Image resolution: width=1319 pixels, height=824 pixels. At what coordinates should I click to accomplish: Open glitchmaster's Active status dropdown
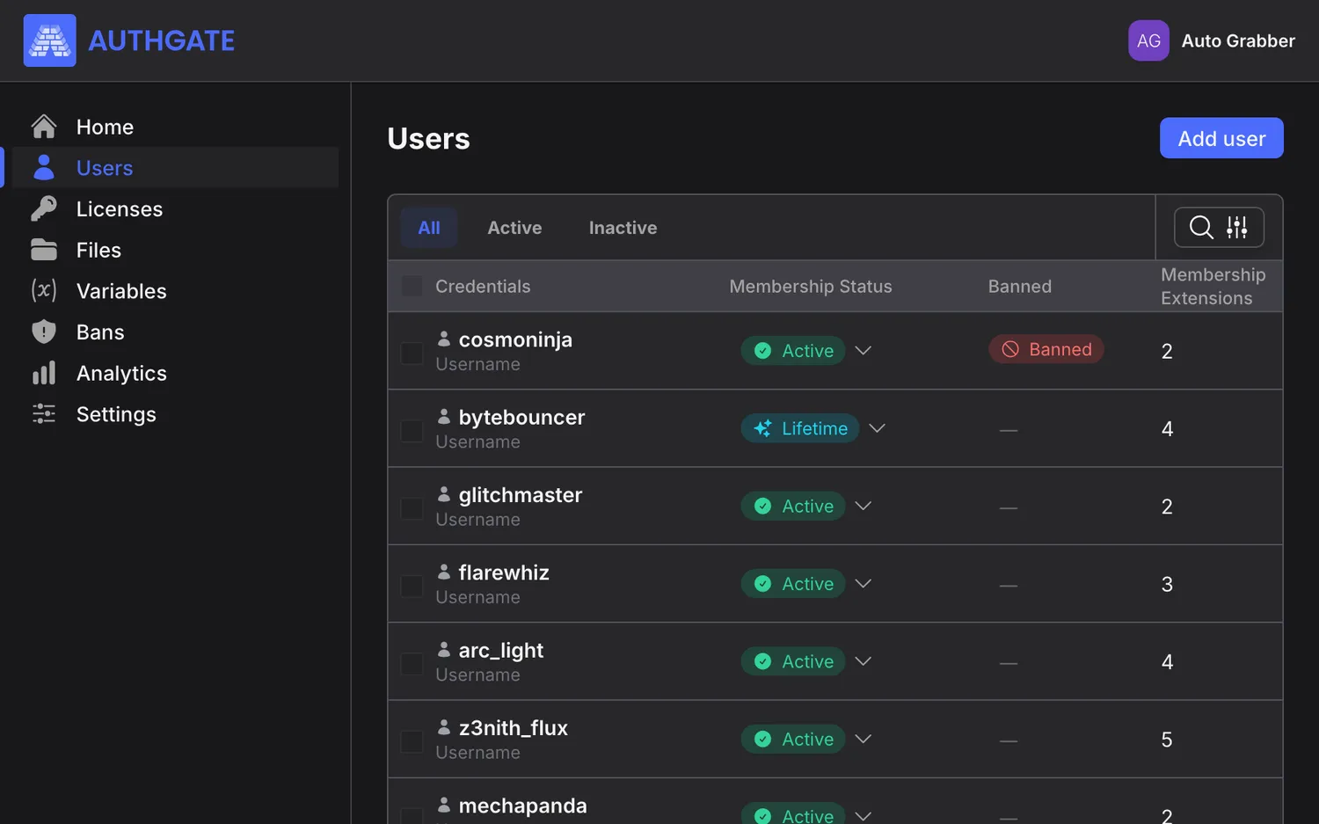863,506
